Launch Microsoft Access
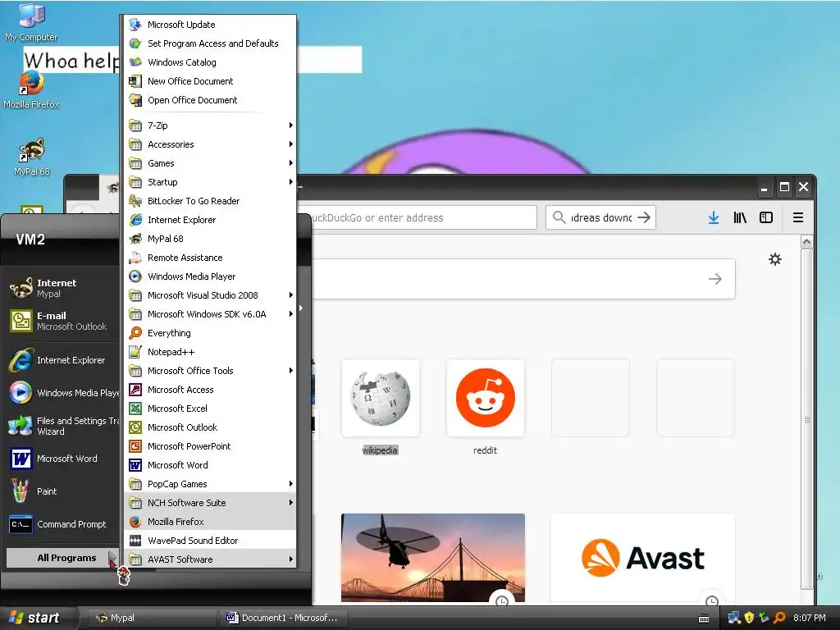This screenshot has height=630, width=840. 210,390
